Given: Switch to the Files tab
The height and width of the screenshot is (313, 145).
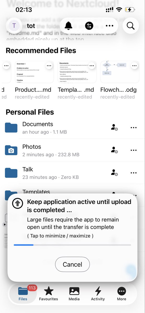Looking at the screenshot, I should [23, 293].
